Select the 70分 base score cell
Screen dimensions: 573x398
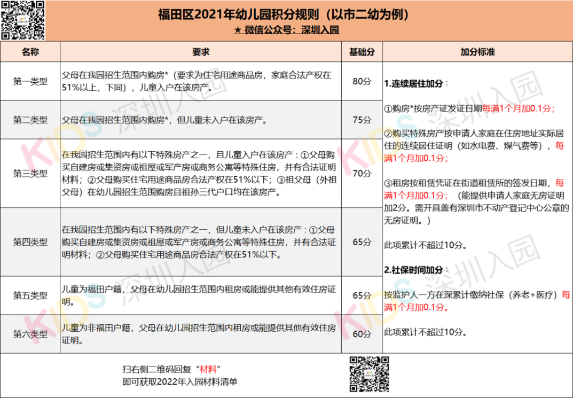[362, 173]
